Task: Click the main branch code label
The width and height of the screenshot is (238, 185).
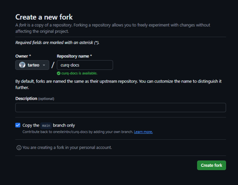Action: click(x=46, y=126)
